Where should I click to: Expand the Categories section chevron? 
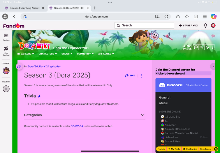[142, 115]
